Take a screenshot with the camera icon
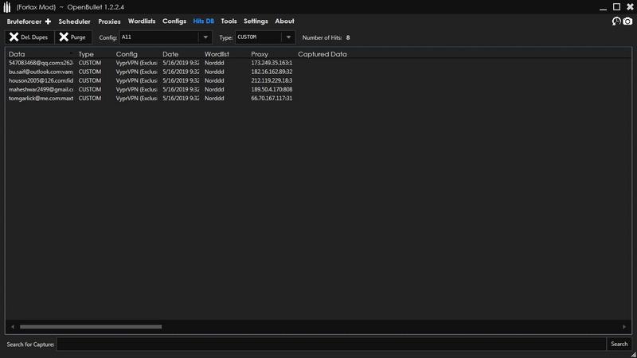Screen dimensions: 637x358 pos(627,21)
